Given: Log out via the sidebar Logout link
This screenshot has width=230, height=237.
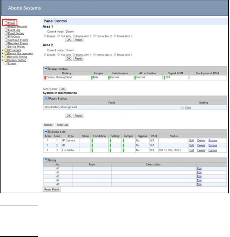Looking at the screenshot, I should coord(12,64).
